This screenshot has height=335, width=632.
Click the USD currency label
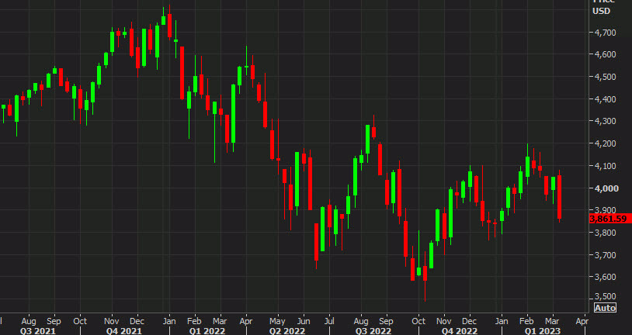pos(602,11)
